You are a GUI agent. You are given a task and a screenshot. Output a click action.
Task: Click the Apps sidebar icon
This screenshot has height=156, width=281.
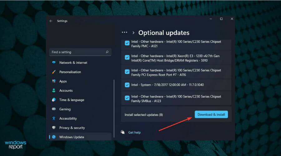(x=54, y=81)
